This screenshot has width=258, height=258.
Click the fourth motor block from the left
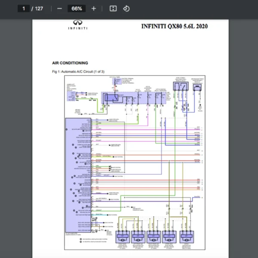(169, 236)
